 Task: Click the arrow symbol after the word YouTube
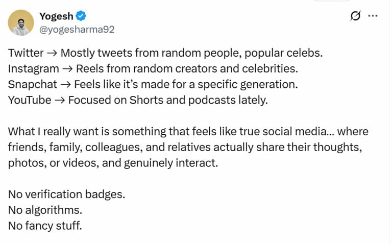coord(59,101)
